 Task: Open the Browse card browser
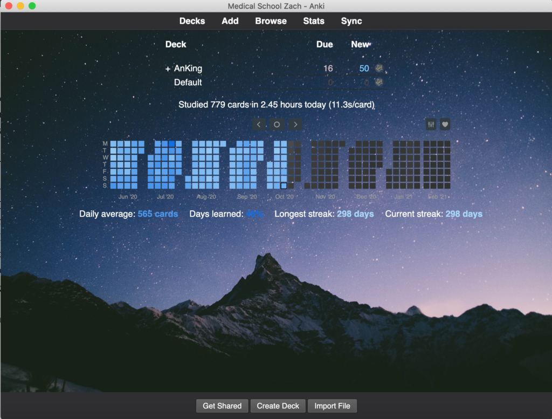(x=271, y=21)
